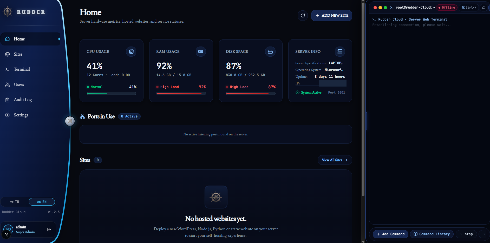Click the '0 Active' ports badge
Screen dimensions: 490x243
point(129,116)
